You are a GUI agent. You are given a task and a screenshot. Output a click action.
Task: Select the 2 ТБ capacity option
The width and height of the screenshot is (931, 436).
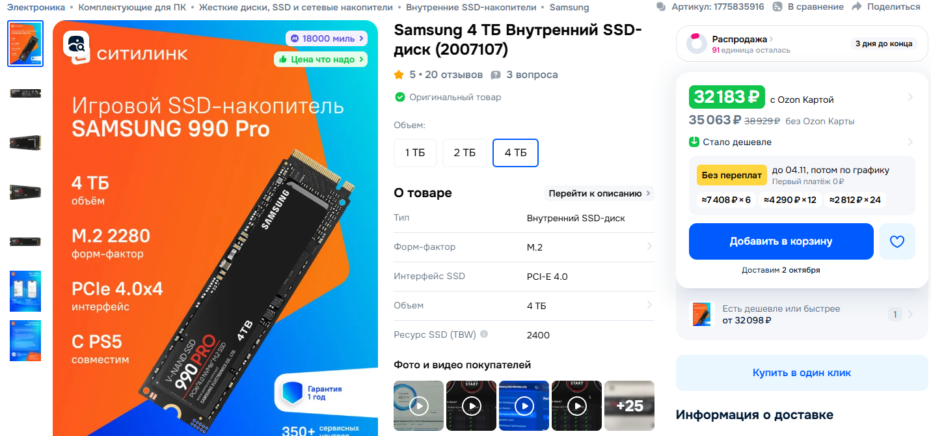coord(465,153)
